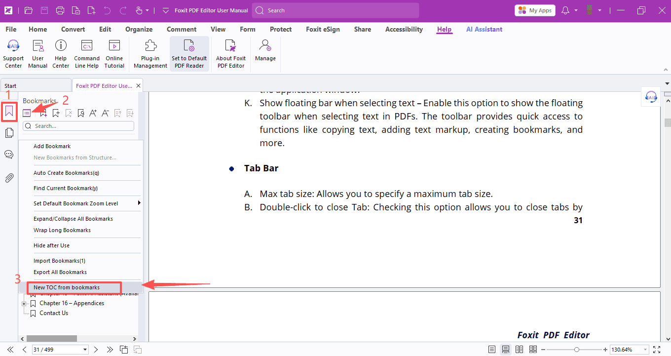
Task: Switch to the Convert ribbon tab
Action: (x=73, y=29)
